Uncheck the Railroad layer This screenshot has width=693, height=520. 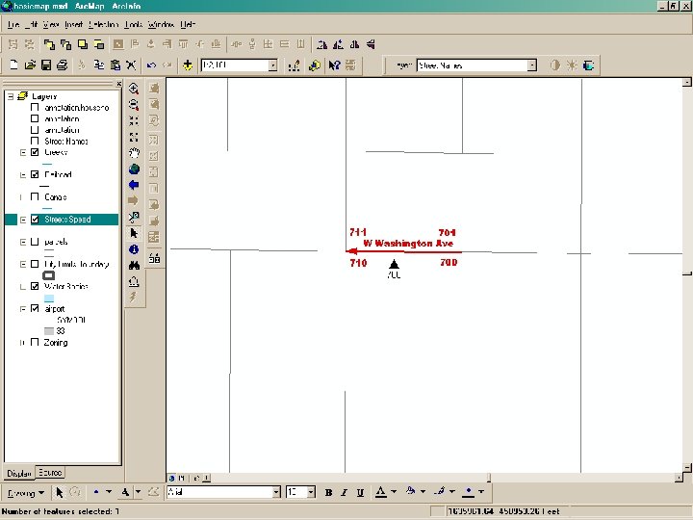[x=35, y=174]
